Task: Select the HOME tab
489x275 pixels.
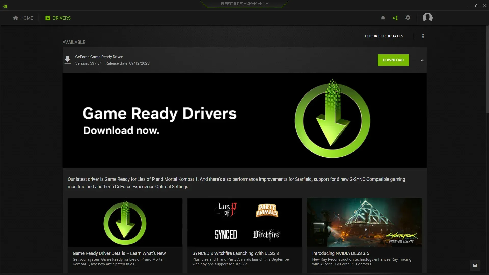Action: (22, 18)
